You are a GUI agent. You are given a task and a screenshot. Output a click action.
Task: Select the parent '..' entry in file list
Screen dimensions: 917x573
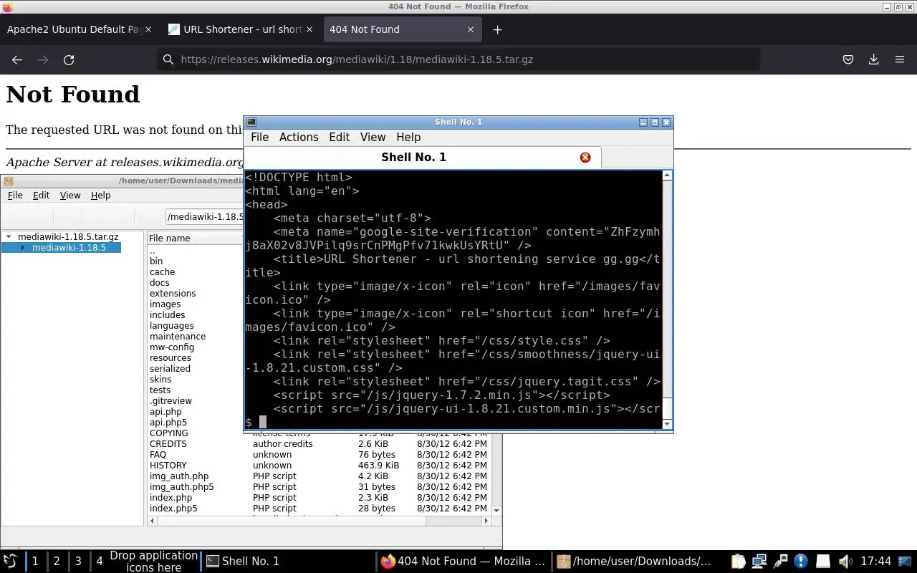pos(152,251)
